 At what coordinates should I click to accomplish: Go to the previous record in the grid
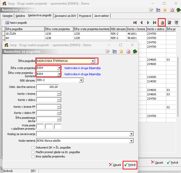(141, 23)
